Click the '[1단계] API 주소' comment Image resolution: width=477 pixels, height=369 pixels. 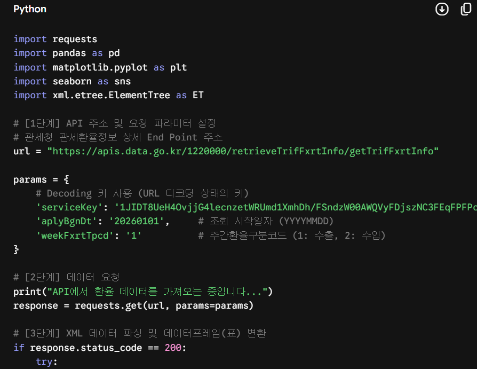tap(115, 123)
